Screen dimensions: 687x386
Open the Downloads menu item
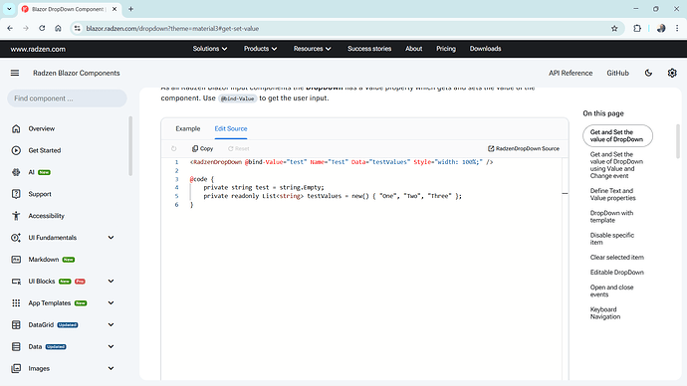tap(485, 49)
